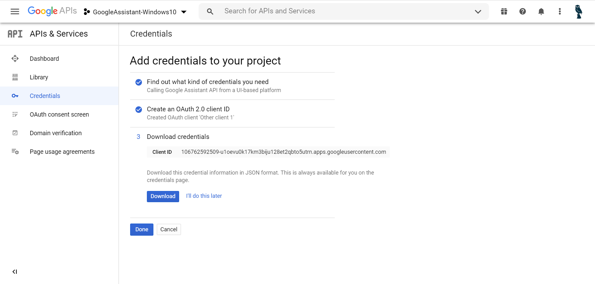Screen dimensions: 595x284
Task: Open the main hamburger navigation menu
Action: pyautogui.click(x=15, y=11)
